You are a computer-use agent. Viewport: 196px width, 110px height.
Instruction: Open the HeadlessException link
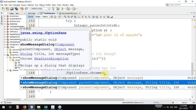click(x=51, y=59)
